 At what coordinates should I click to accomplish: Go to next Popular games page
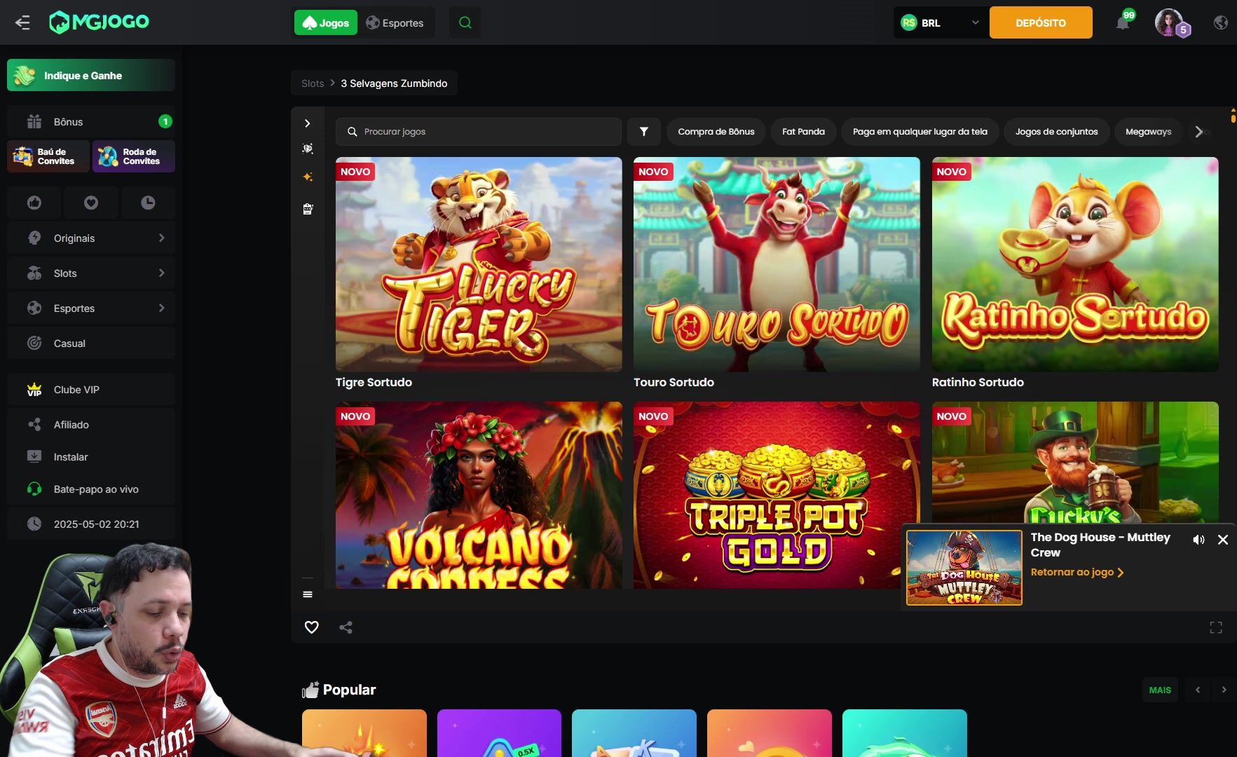pyautogui.click(x=1224, y=690)
